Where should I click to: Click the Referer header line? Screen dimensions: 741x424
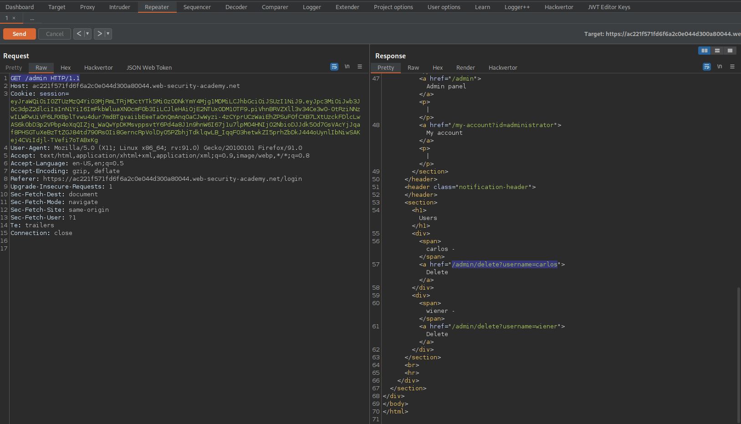(156, 179)
